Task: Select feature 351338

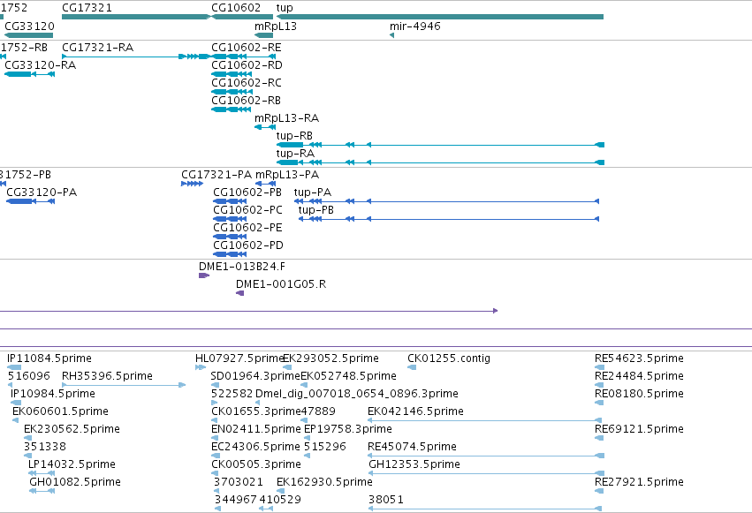Action: [27, 456]
